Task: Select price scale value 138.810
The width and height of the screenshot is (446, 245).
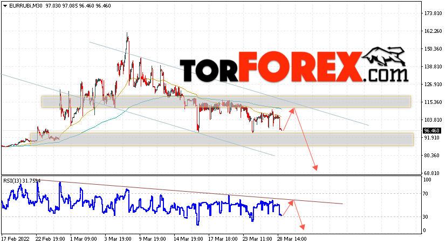Action: (433, 66)
